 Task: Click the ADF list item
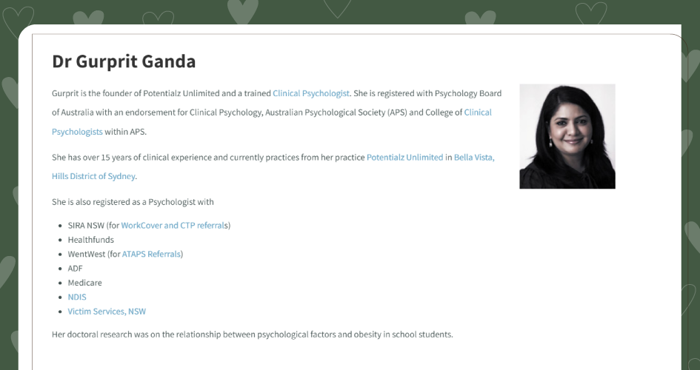coord(75,269)
